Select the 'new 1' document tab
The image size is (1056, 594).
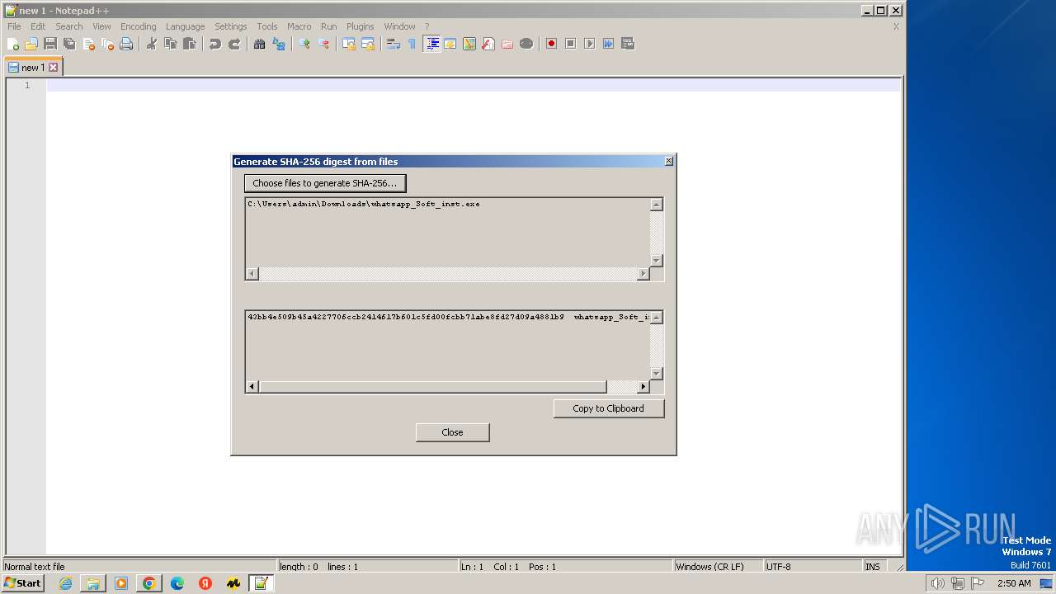click(33, 68)
